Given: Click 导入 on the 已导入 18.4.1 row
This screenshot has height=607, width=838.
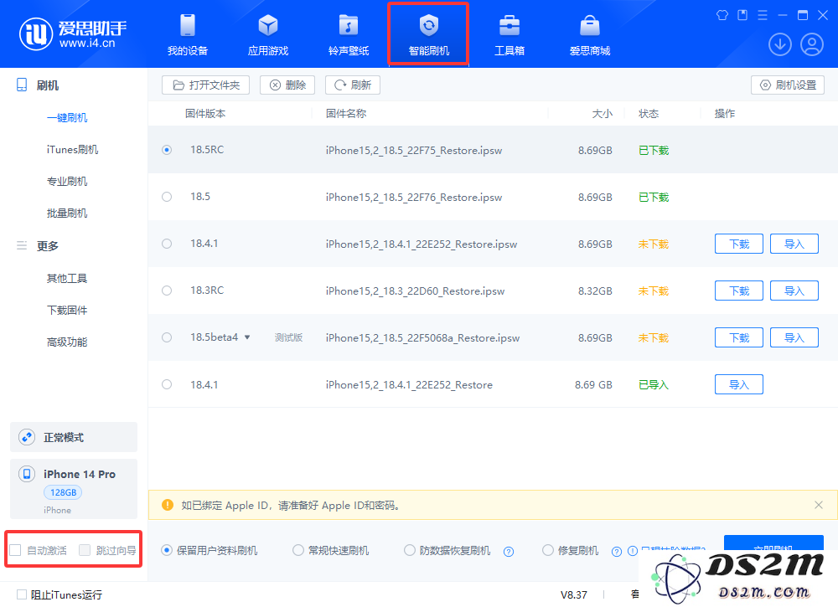Looking at the screenshot, I should tap(739, 384).
